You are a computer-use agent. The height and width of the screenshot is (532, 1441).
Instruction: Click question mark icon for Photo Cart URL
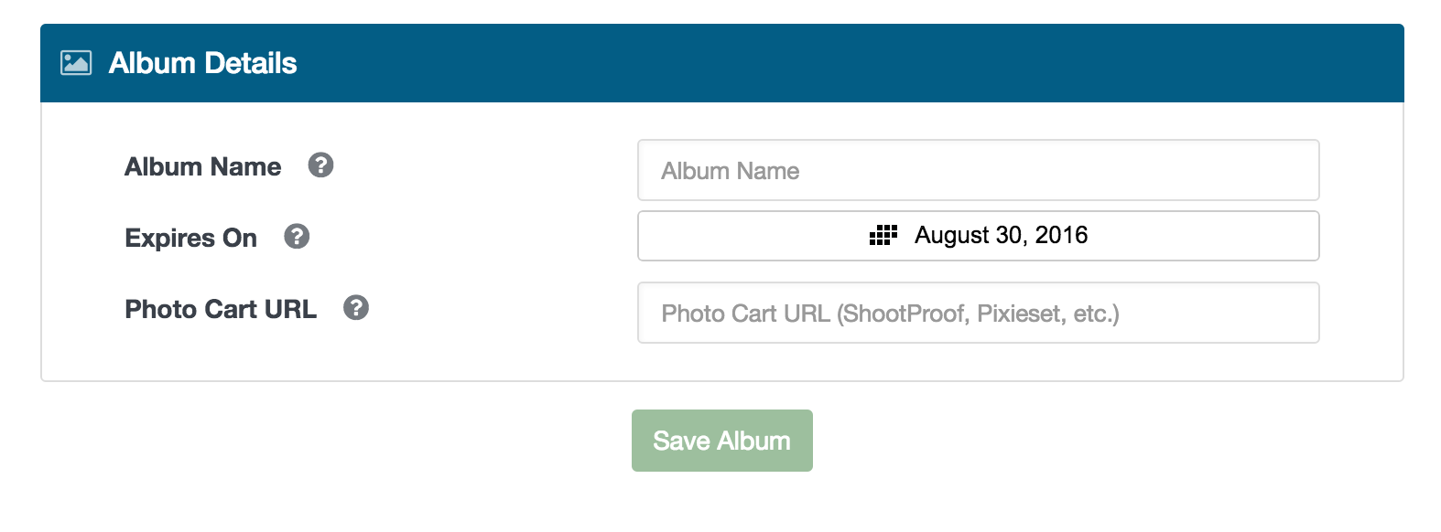[356, 308]
